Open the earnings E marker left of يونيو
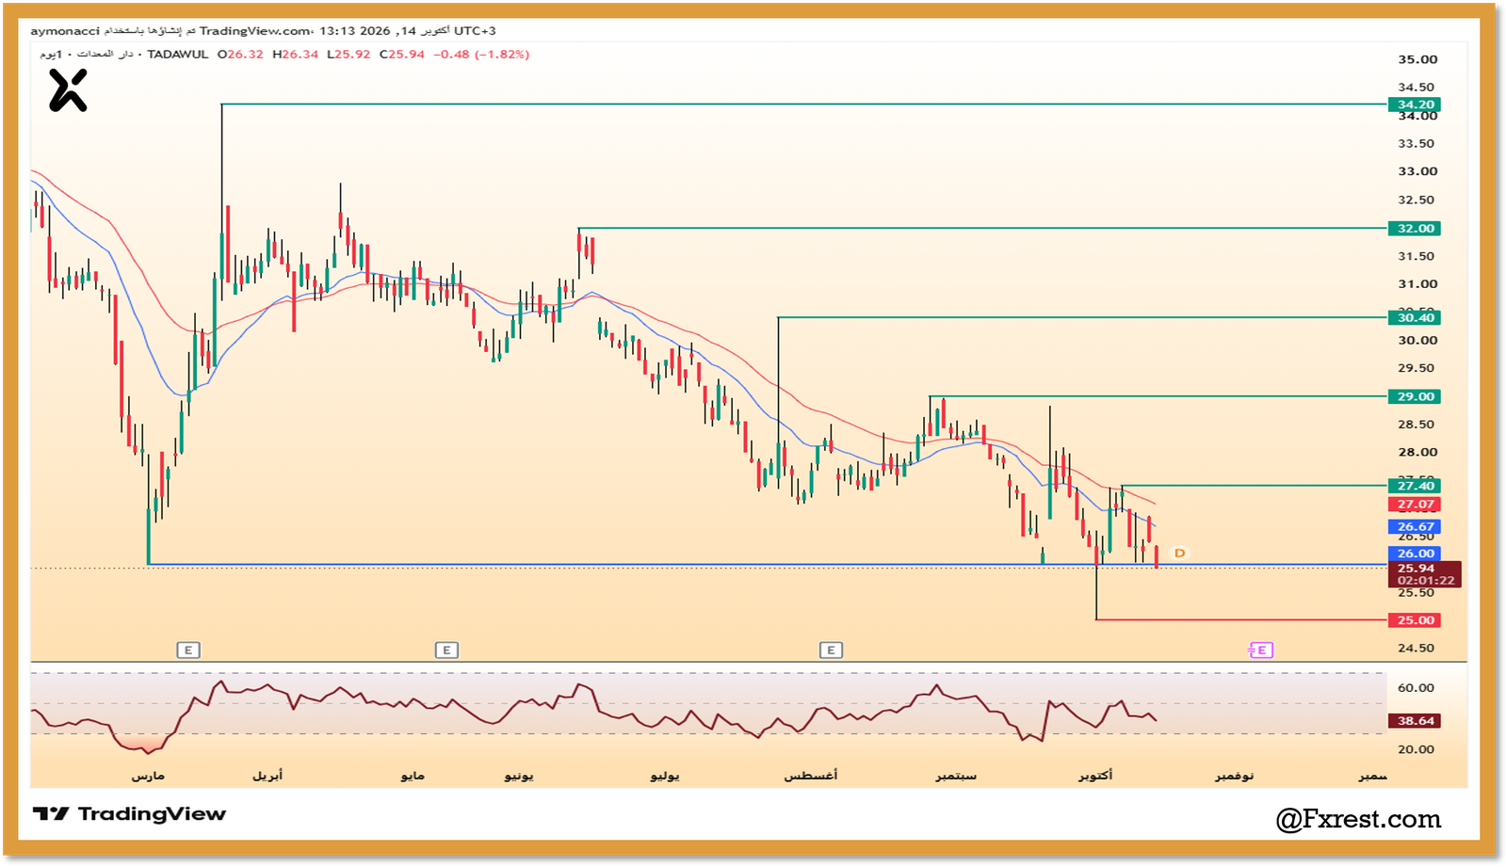This screenshot has height=867, width=1507. click(x=446, y=650)
